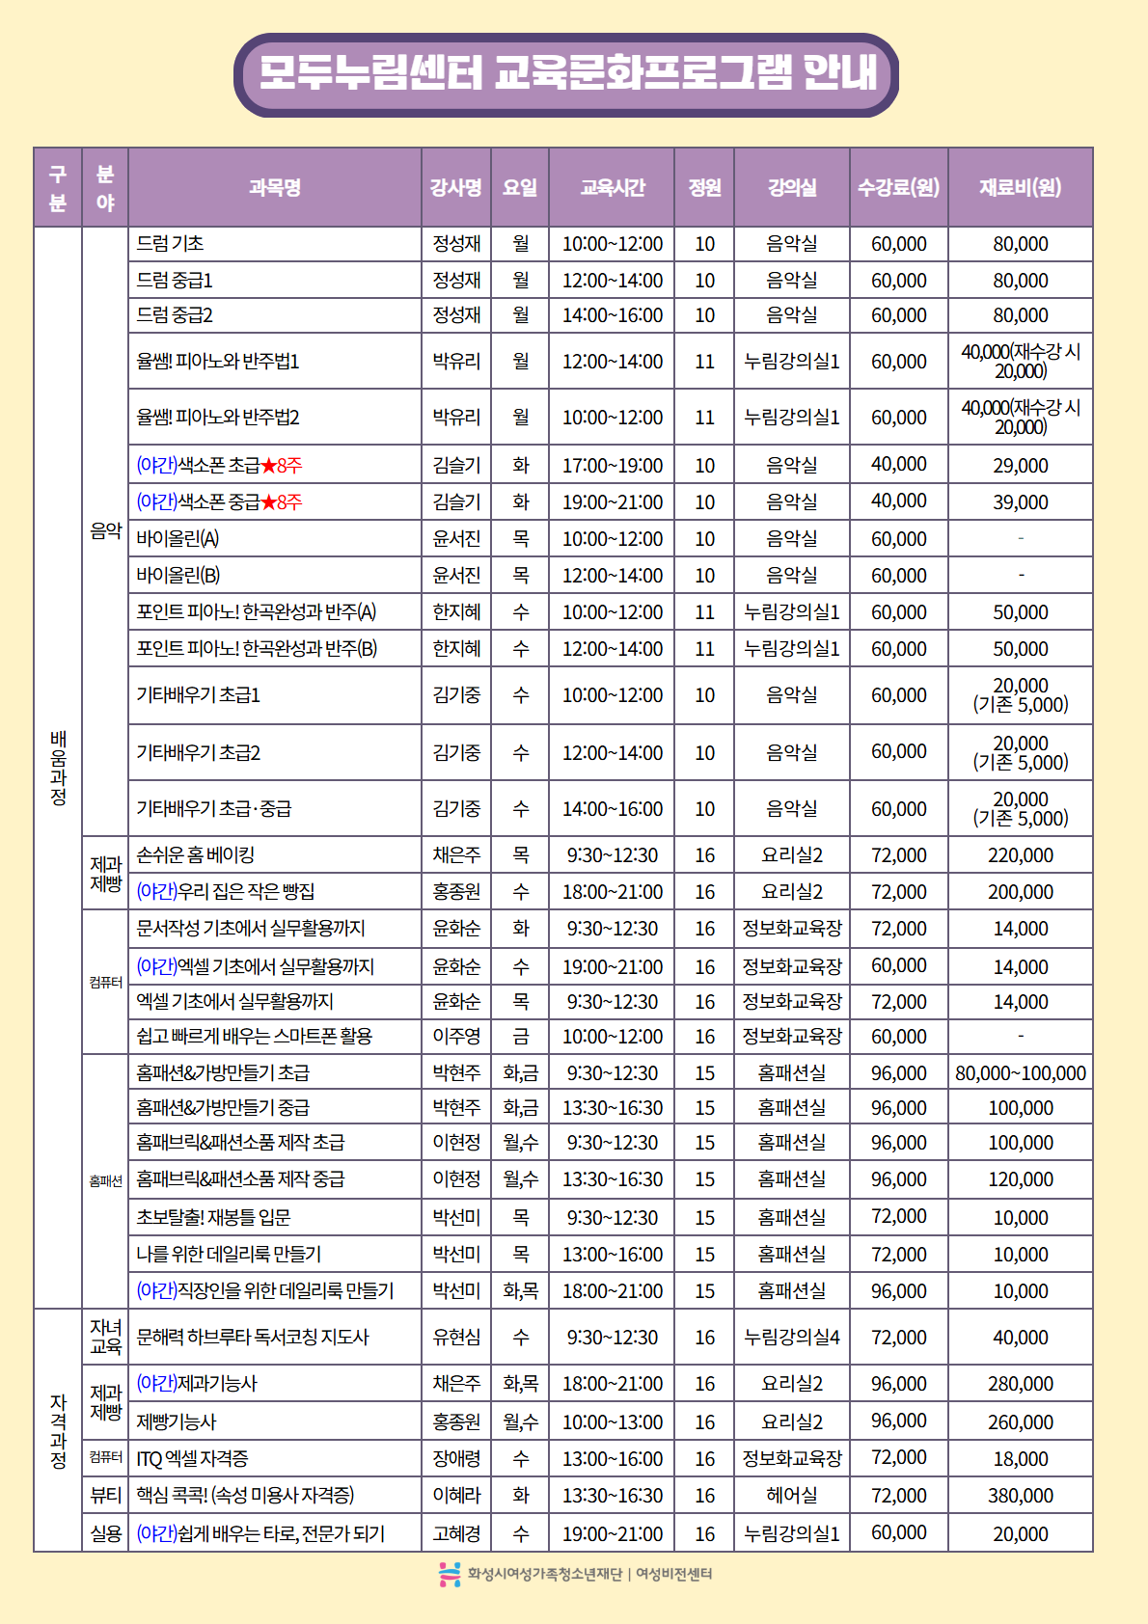Open the 제빵기능사 course entry
The height and width of the screenshot is (1624, 1148).
click(x=177, y=1421)
